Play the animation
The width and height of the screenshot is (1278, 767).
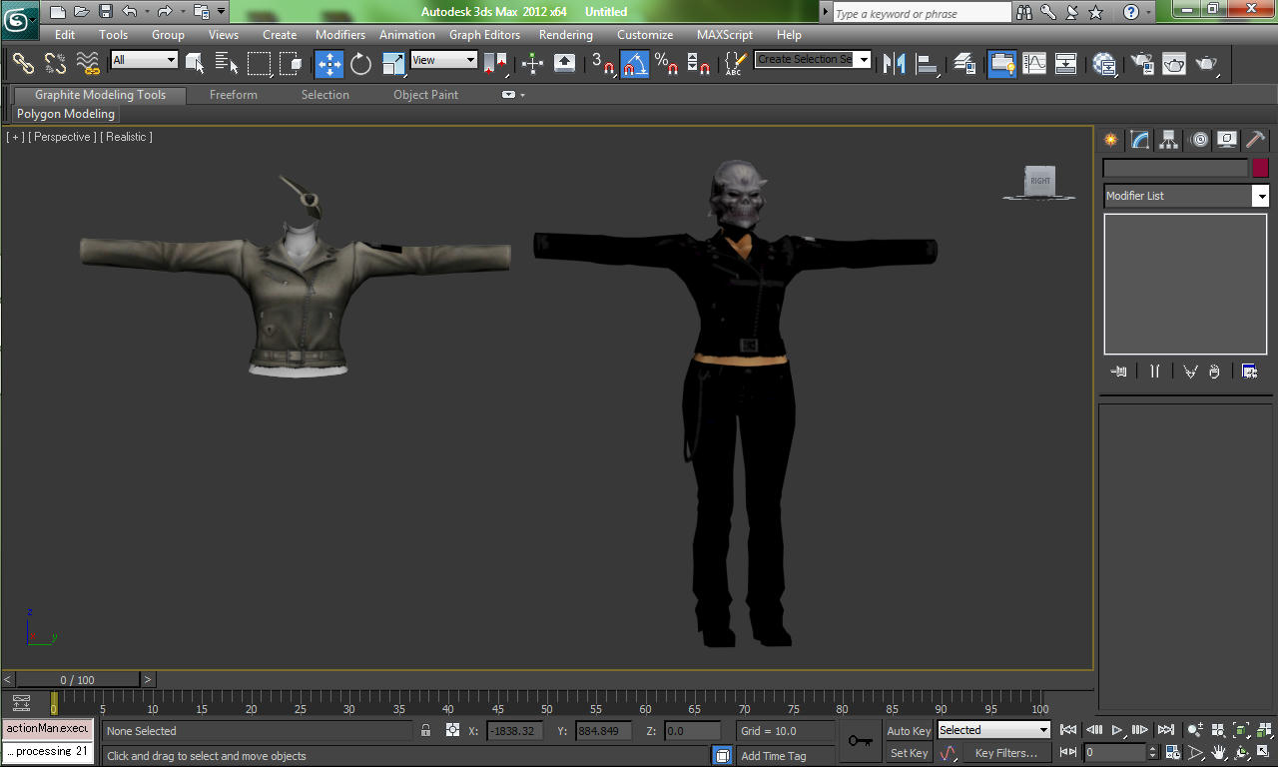pyautogui.click(x=1117, y=730)
